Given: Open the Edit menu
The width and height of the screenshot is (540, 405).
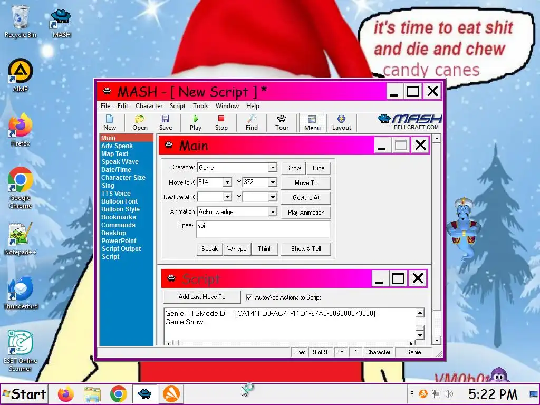Looking at the screenshot, I should 122,106.
